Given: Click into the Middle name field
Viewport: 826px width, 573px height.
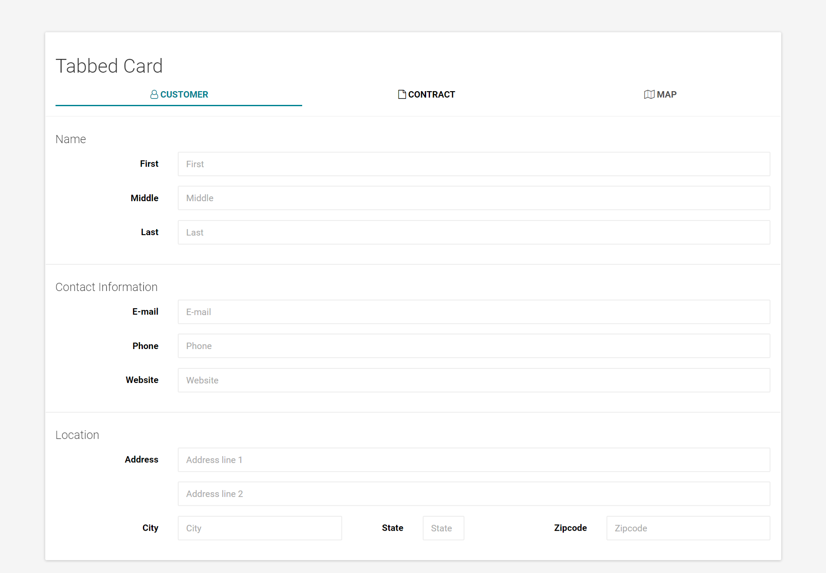Looking at the screenshot, I should 473,198.
